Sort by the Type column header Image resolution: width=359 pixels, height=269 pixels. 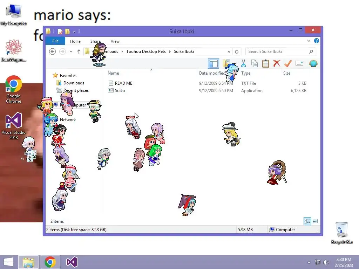click(246, 73)
